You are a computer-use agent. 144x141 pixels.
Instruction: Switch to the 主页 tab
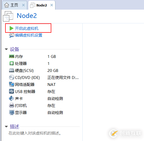tap(15, 5)
